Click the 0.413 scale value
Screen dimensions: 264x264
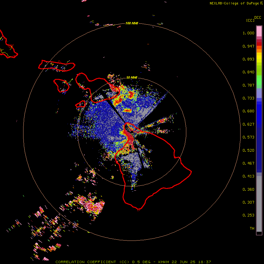coord(248,176)
